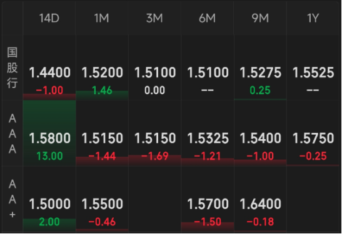Open the 国股行 1M cell showing 1.5200

102,67
